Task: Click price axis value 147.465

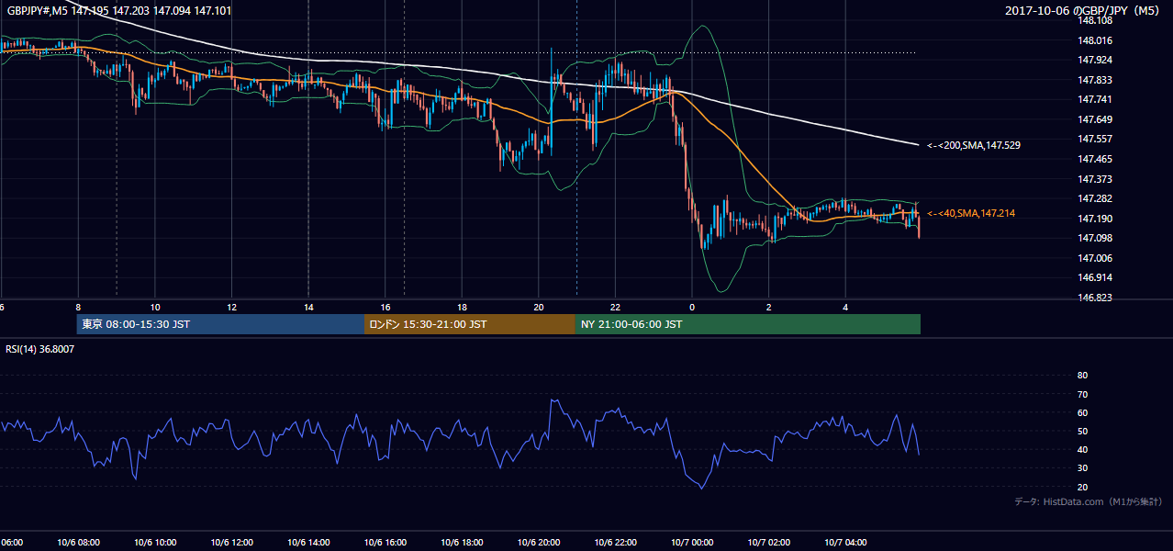Action: (1095, 159)
